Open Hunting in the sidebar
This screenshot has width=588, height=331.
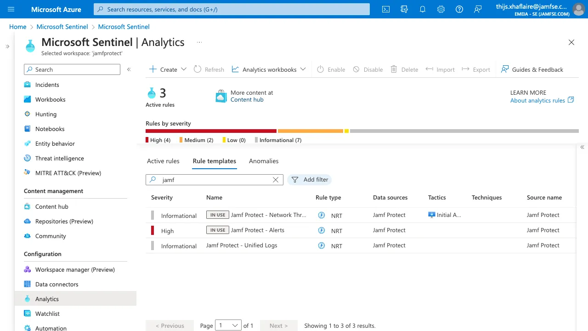click(46, 114)
